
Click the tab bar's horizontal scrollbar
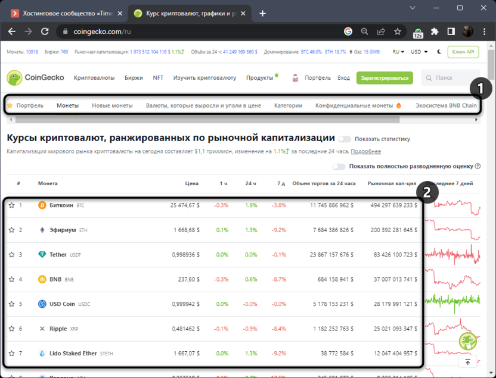coord(207,120)
